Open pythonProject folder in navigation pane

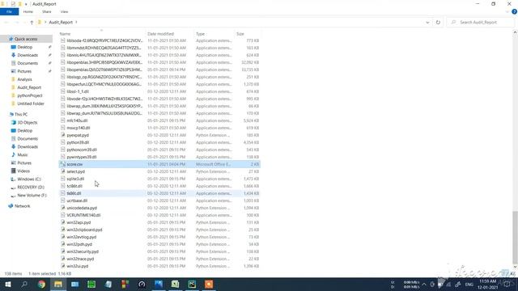(x=30, y=95)
